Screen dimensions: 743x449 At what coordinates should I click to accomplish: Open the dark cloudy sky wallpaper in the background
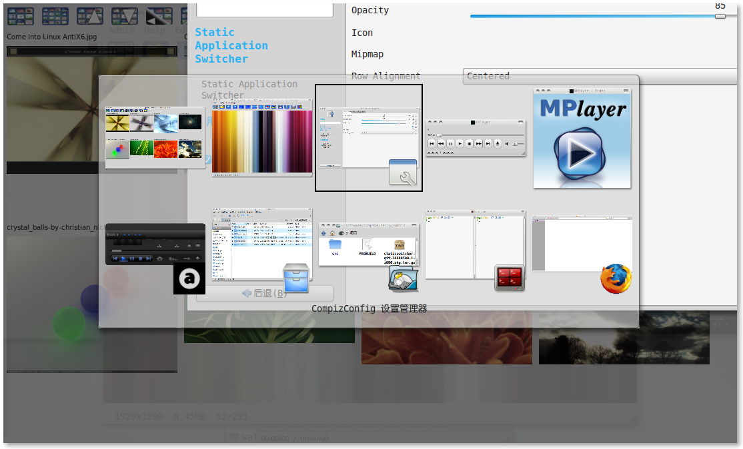point(624,338)
